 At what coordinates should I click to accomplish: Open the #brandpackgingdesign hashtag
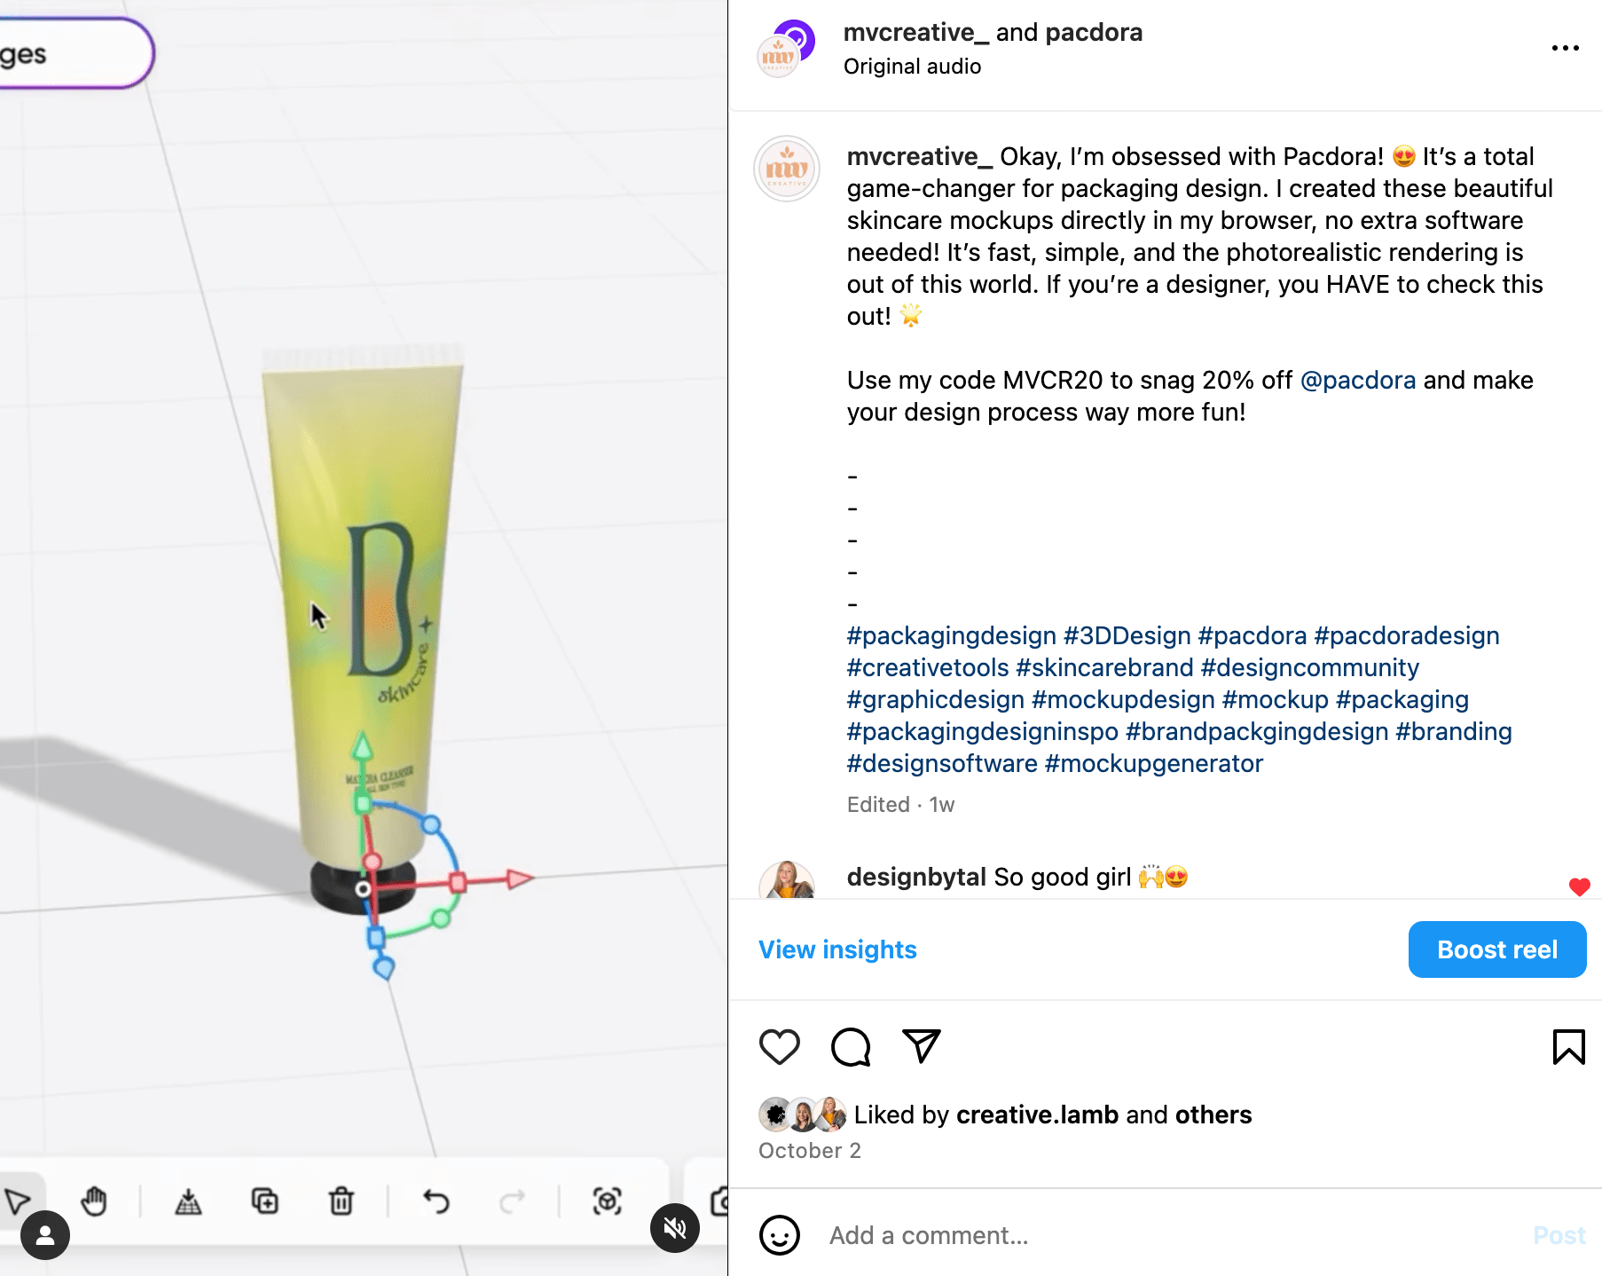coord(1257,731)
